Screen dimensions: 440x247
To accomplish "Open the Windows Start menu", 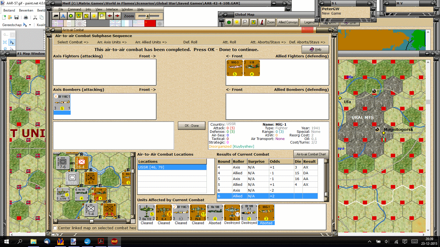I will click(6, 242).
